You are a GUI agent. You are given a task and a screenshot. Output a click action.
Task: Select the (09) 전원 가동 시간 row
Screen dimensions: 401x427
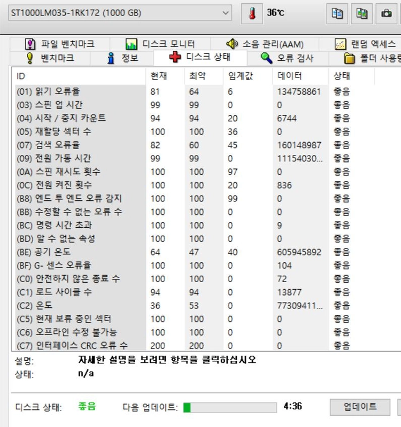click(194, 158)
